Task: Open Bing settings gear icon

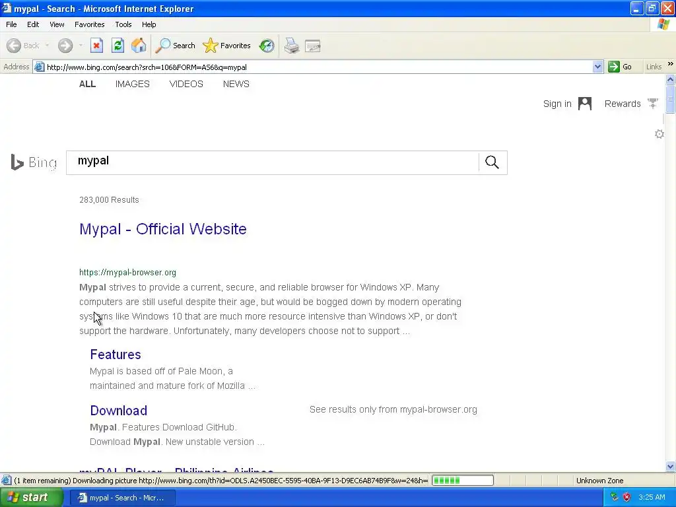Action: pyautogui.click(x=659, y=134)
